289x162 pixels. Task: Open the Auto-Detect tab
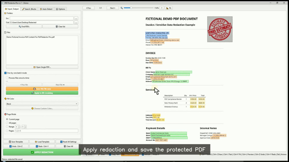pyautogui.click(x=46, y=9)
